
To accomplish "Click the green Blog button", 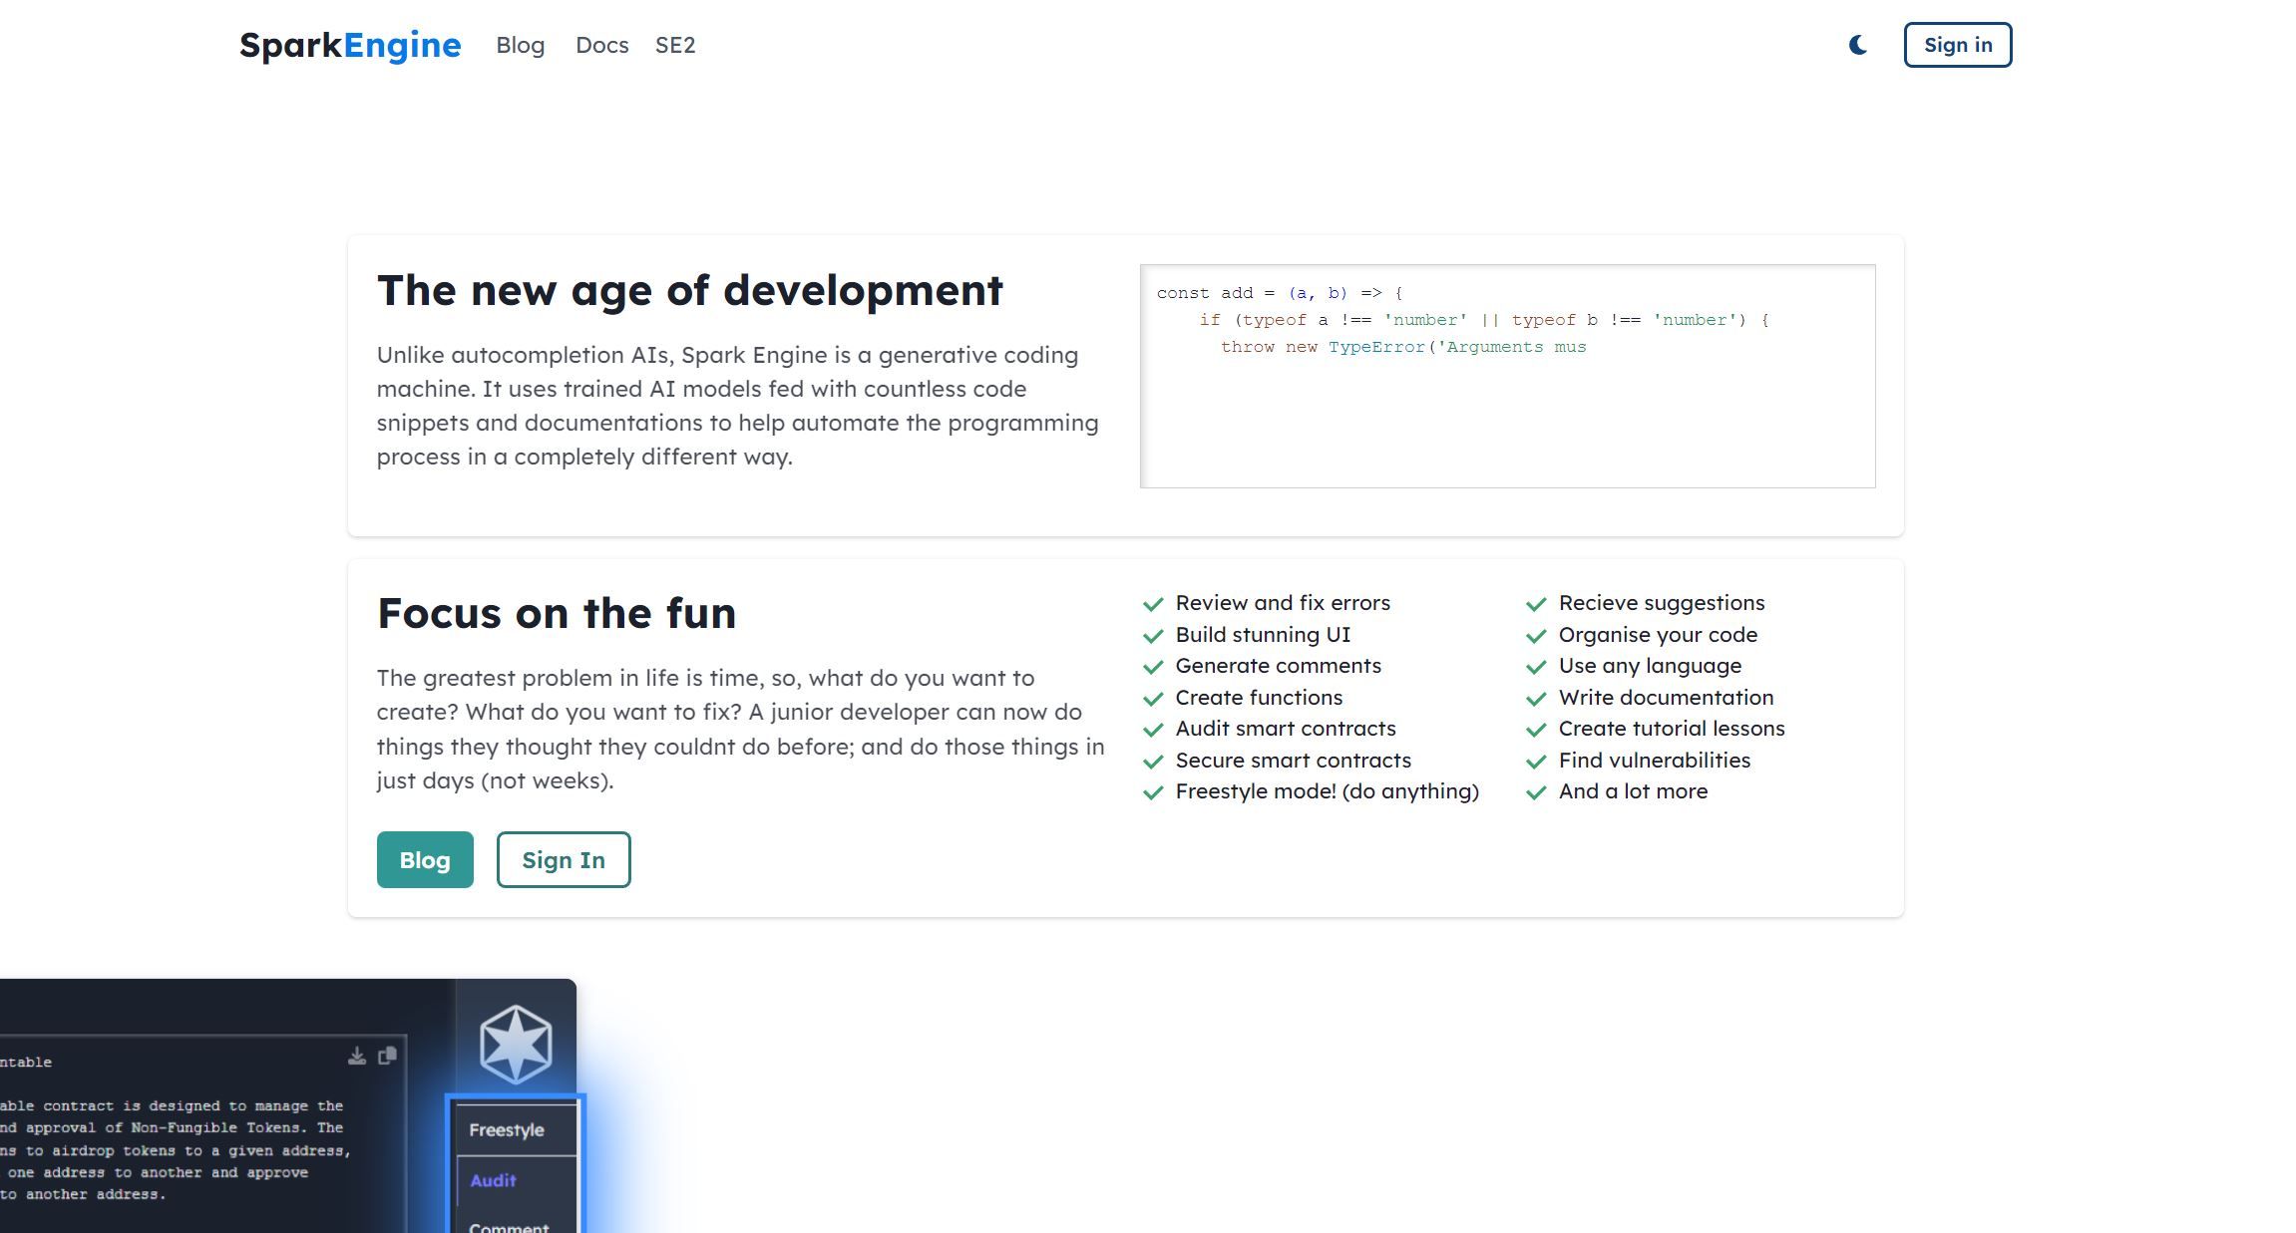I will (424, 859).
